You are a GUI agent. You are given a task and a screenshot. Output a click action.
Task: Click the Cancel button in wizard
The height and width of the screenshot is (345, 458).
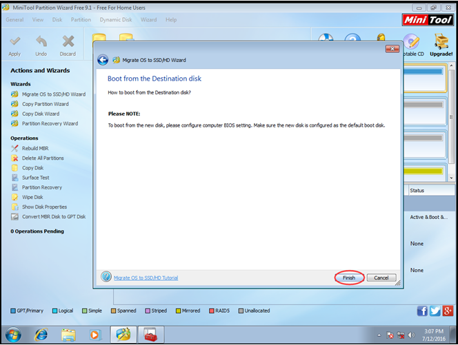[x=381, y=278]
